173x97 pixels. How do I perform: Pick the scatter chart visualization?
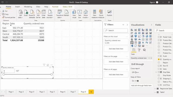point(139,36)
